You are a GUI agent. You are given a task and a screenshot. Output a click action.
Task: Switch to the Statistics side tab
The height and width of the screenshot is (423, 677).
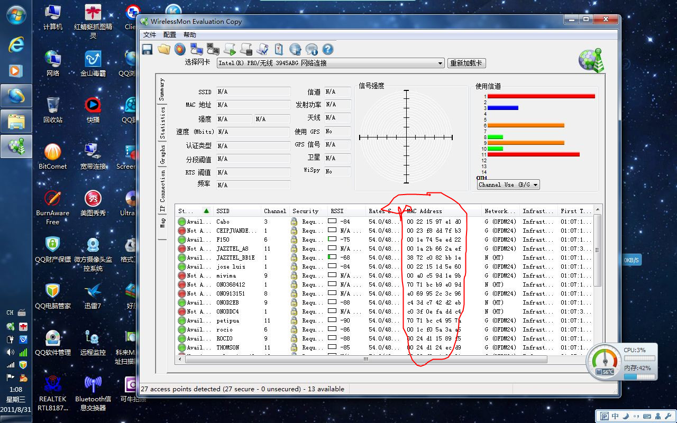[162, 122]
